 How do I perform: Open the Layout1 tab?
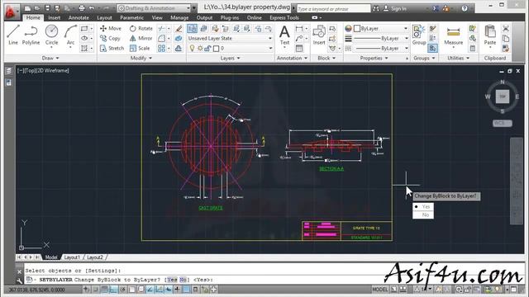tap(72, 257)
